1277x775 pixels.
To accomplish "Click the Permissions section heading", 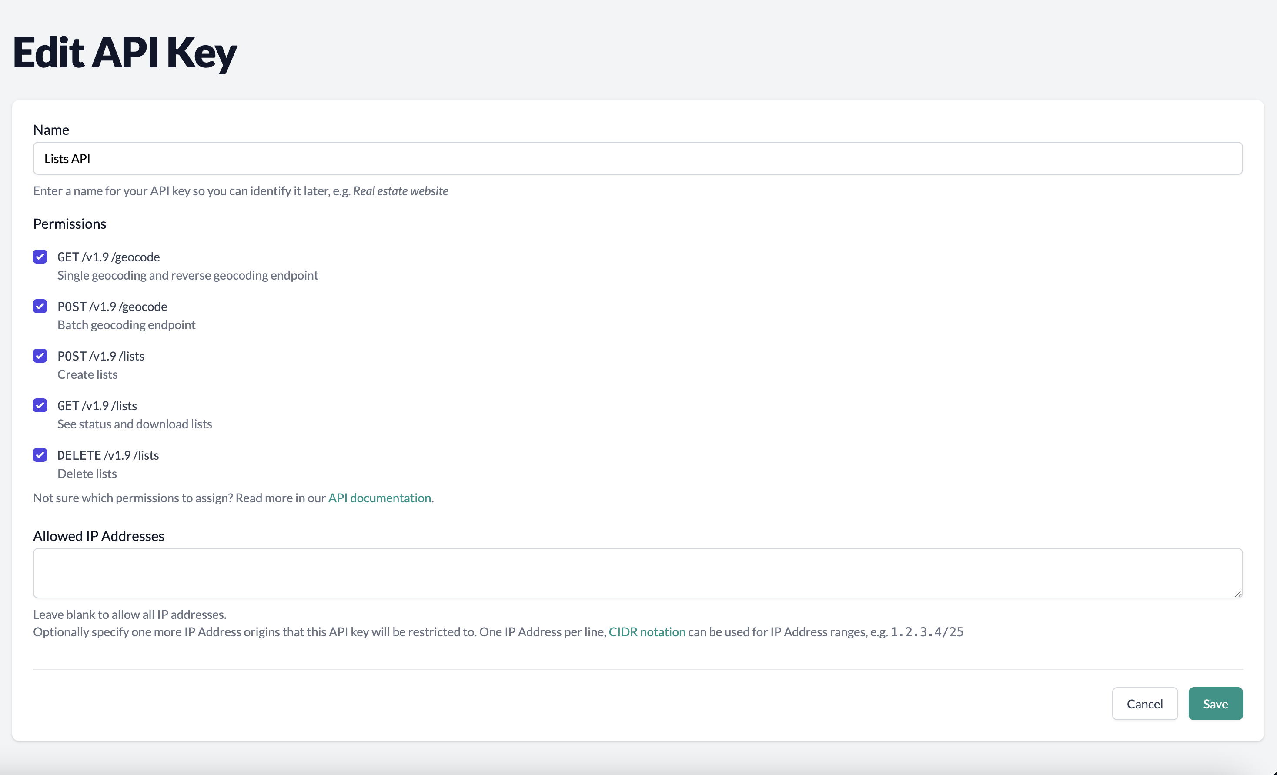I will (x=70, y=223).
